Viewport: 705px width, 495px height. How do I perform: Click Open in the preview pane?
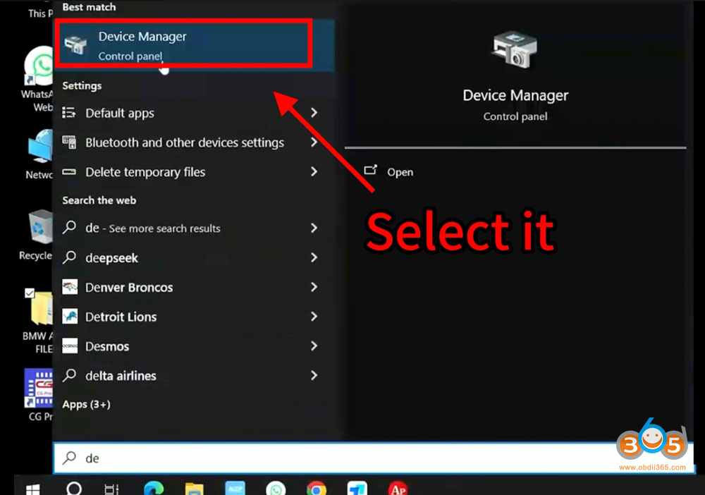399,172
